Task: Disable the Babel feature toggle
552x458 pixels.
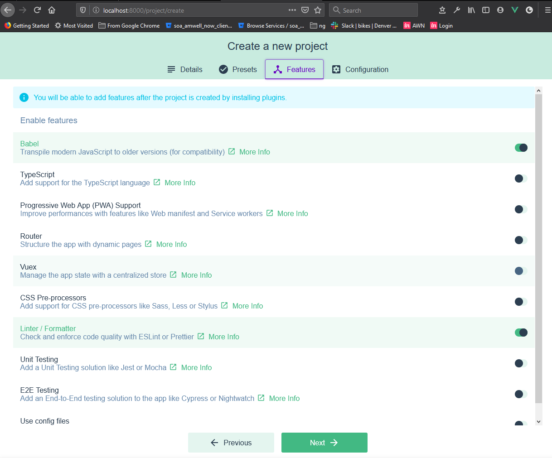Action: click(521, 148)
